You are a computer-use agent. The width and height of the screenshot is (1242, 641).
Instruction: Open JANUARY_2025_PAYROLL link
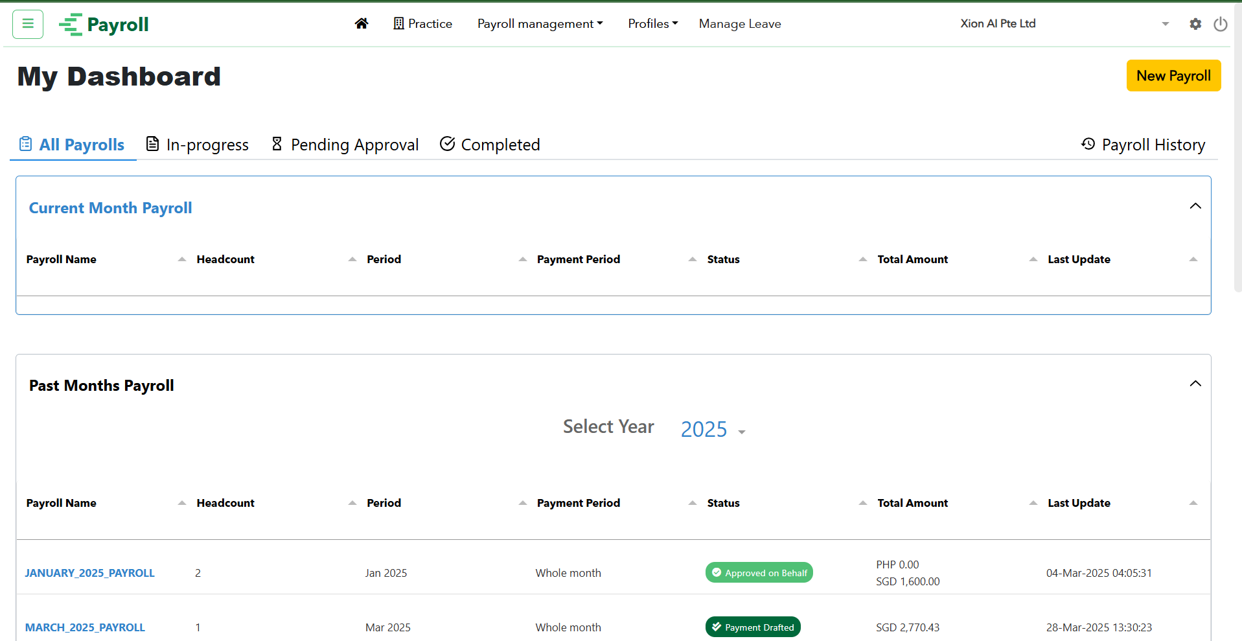point(90,573)
